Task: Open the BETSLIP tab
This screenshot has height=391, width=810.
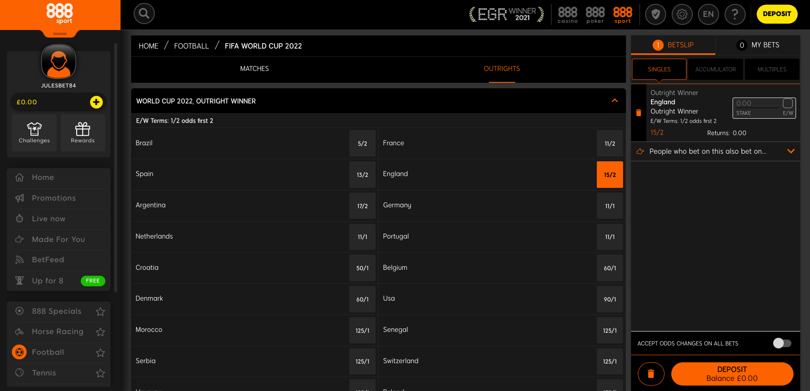Action: 673,45
